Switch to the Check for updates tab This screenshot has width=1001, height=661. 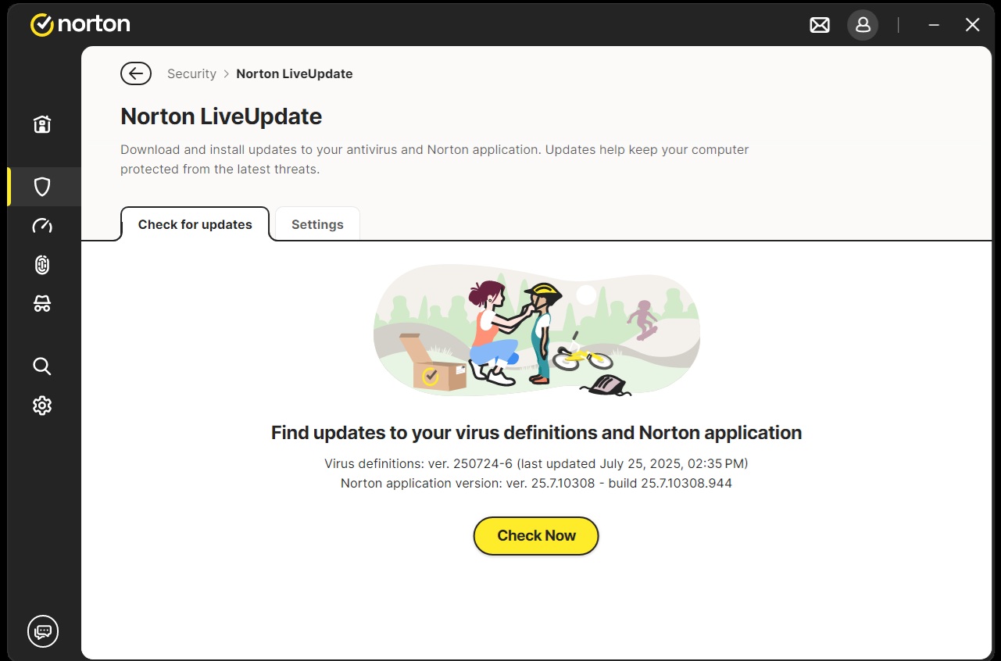coord(195,224)
